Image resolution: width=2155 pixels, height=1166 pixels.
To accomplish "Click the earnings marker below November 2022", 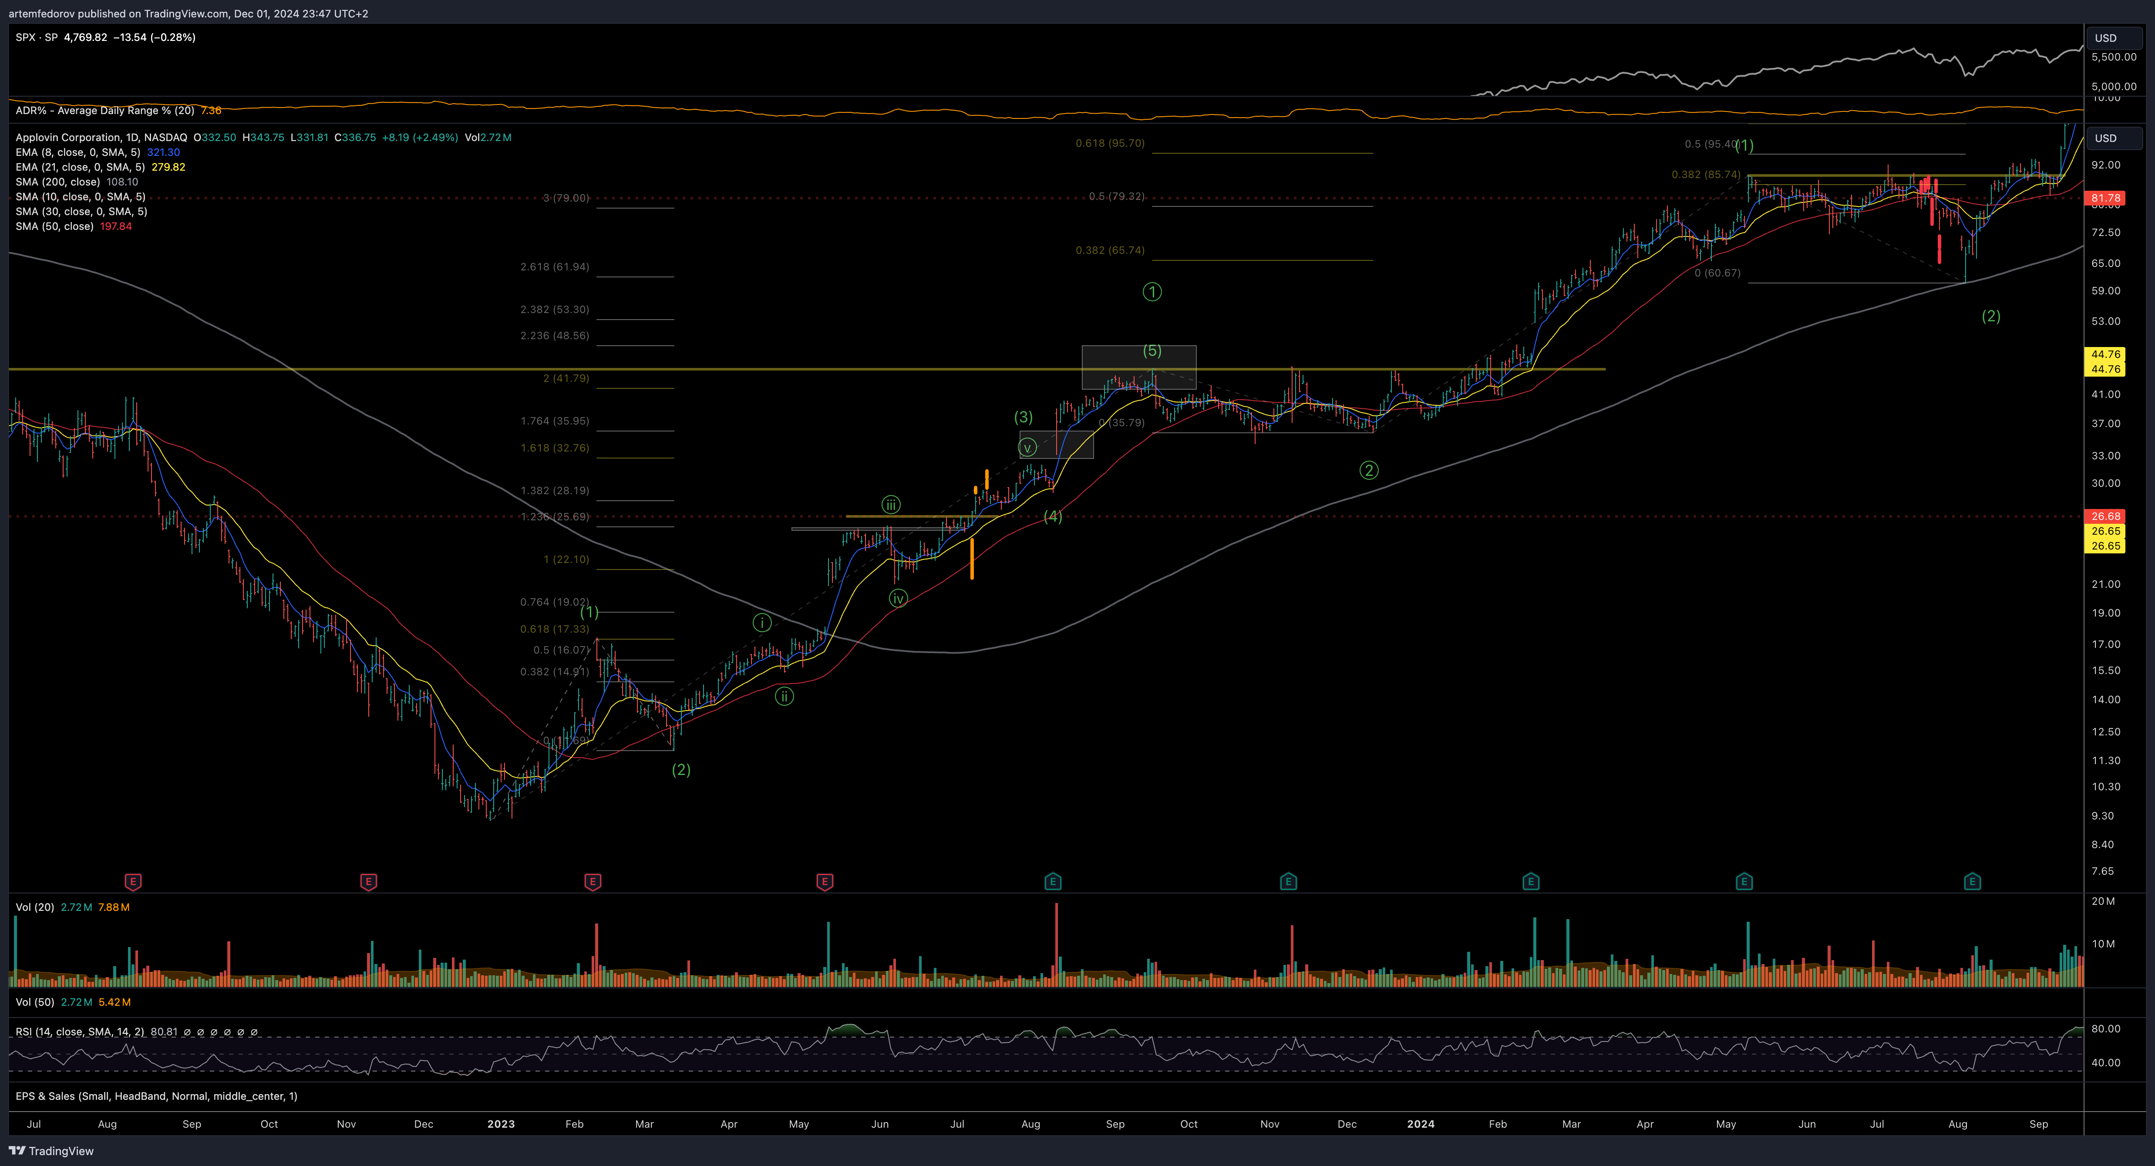I will 368,881.
